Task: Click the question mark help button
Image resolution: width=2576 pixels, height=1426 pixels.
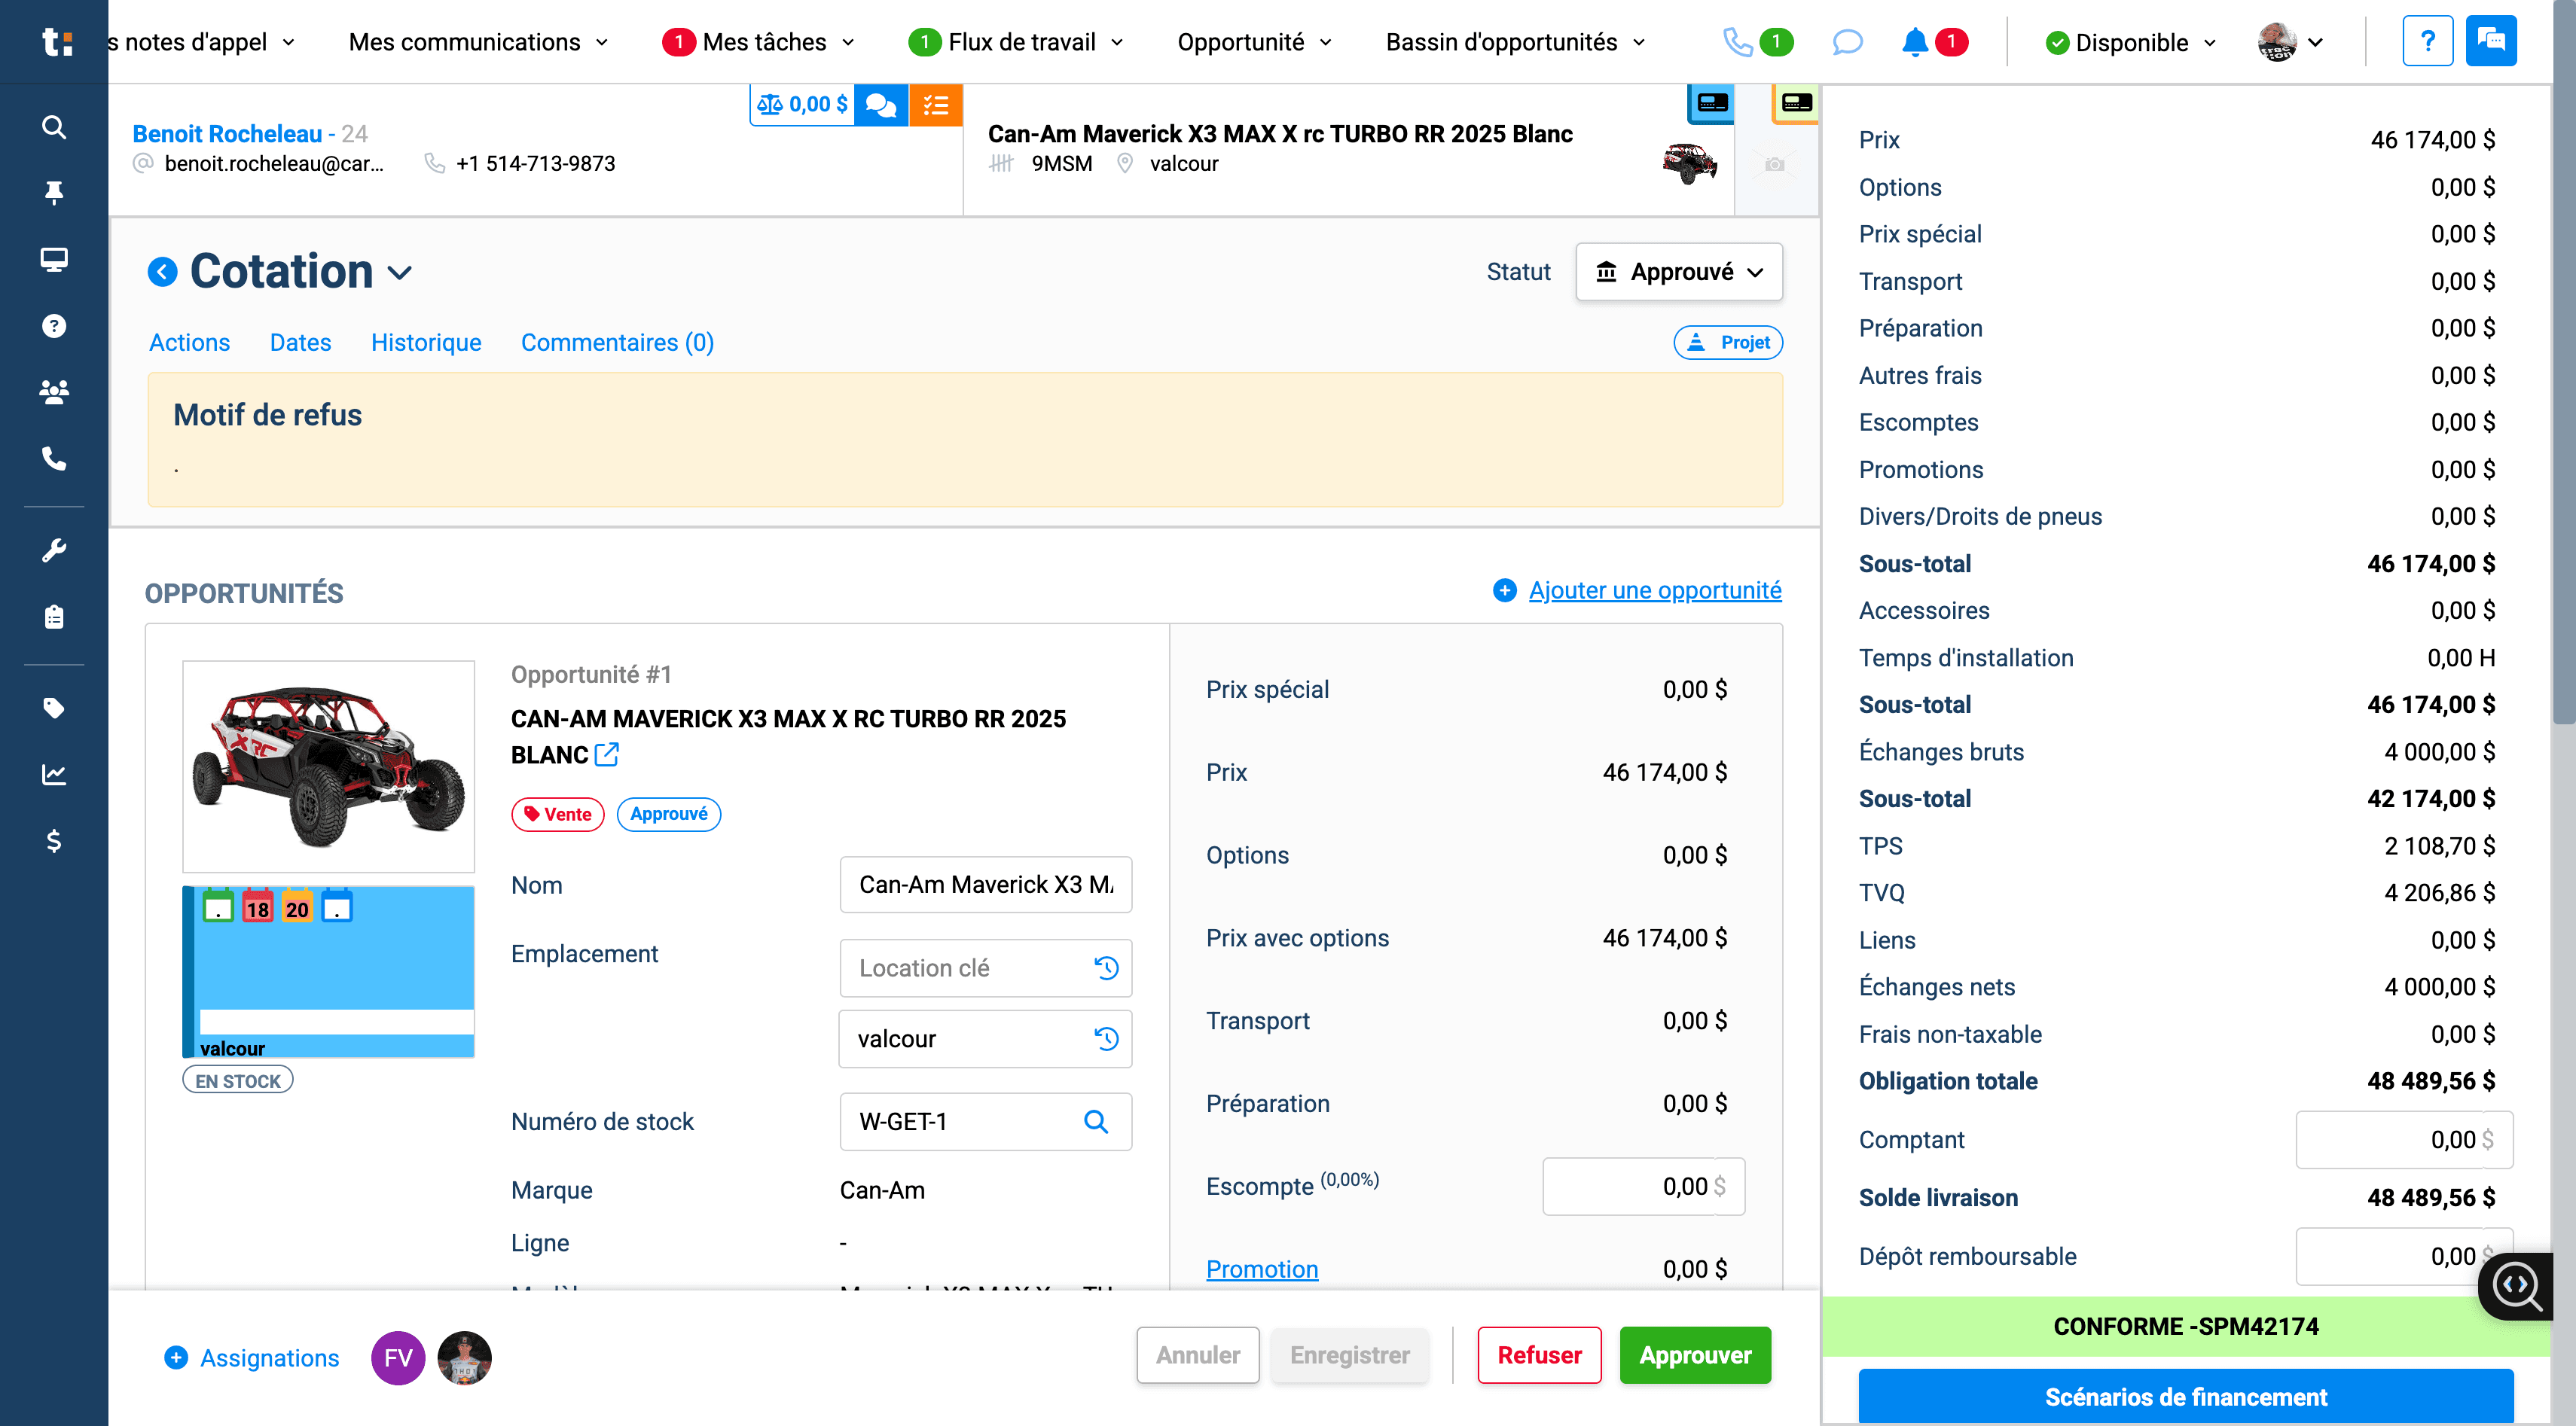Action: (x=2427, y=42)
